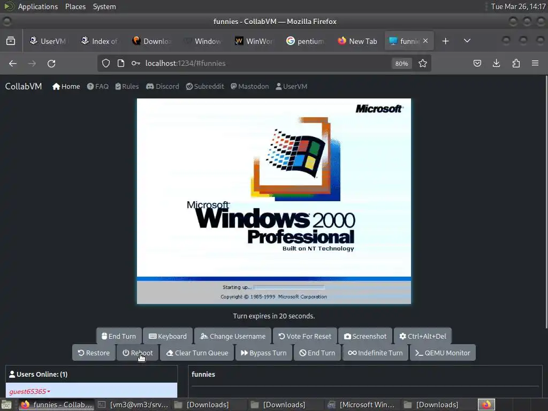Click the first End Turn button beside Keyboard
This screenshot has height=411, width=548.
(x=119, y=336)
